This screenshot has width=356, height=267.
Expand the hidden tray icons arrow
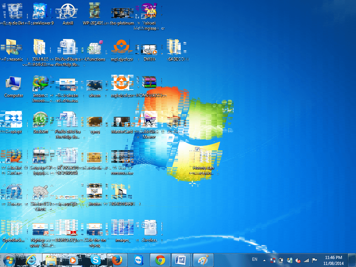tap(264, 260)
